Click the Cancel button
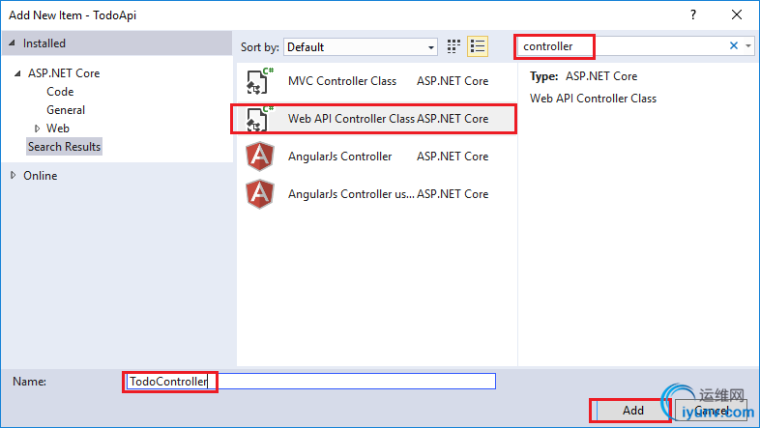760x428 pixels. 711,410
